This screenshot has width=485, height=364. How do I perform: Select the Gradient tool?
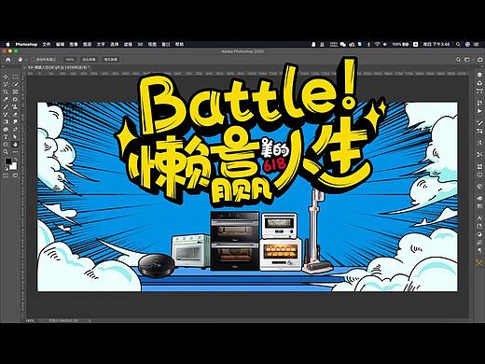pos(6,121)
